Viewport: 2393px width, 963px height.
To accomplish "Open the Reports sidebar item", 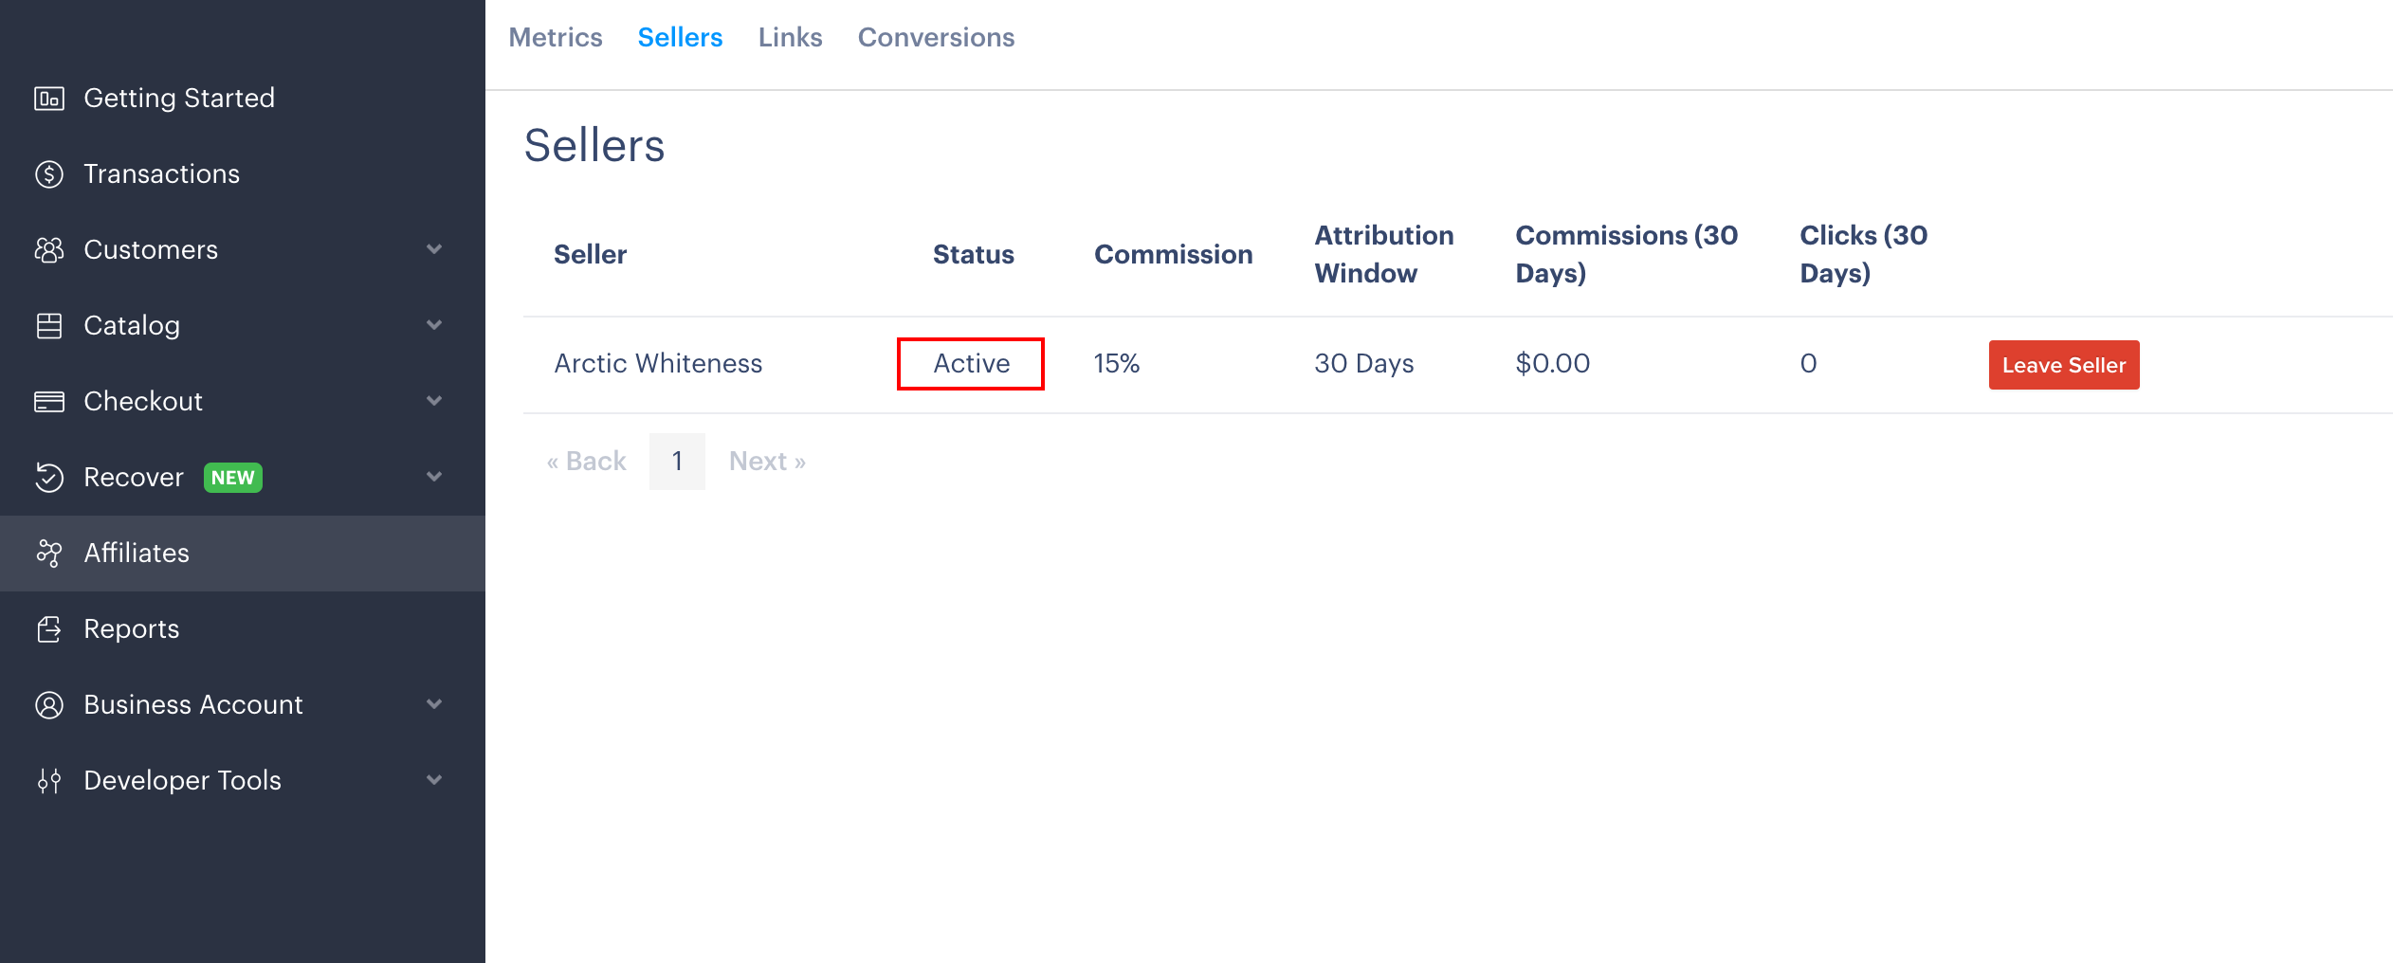I will 243,629.
